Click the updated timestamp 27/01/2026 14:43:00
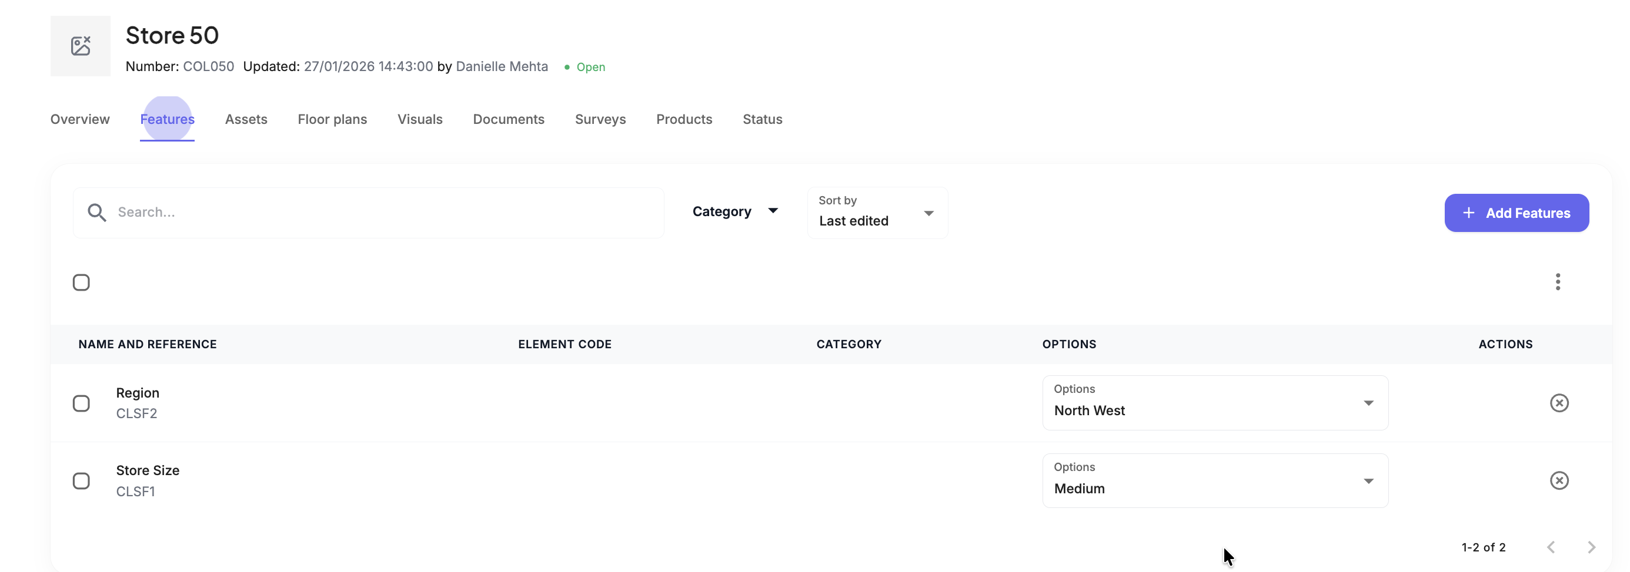 [x=368, y=66]
